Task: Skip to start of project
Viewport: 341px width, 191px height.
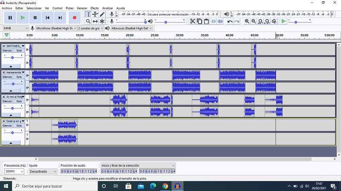Action: (x=48, y=17)
